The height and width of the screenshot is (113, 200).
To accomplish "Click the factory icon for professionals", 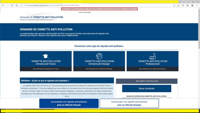I will click(x=152, y=56).
